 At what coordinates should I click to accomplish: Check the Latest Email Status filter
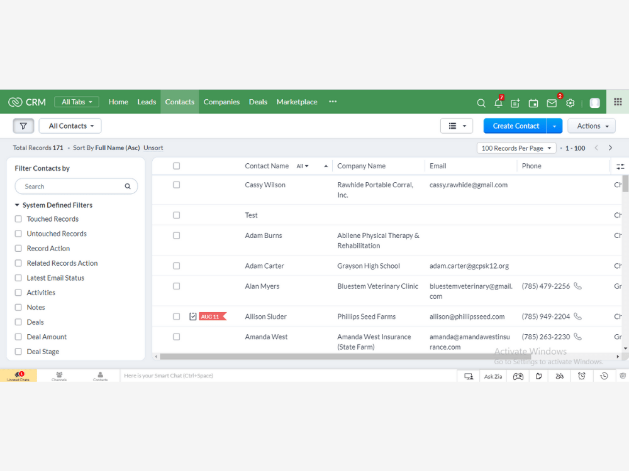coord(18,278)
